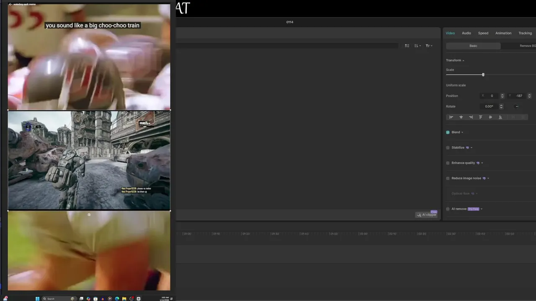This screenshot has width=536, height=301.
Task: Click the Windows taskbar Search box
Action: click(x=59, y=298)
